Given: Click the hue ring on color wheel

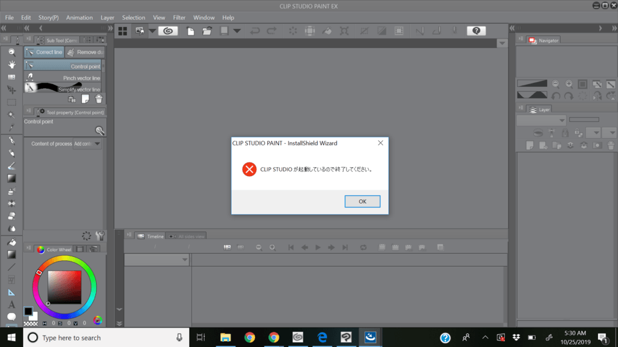Looking at the screenshot, I should pos(64,259).
